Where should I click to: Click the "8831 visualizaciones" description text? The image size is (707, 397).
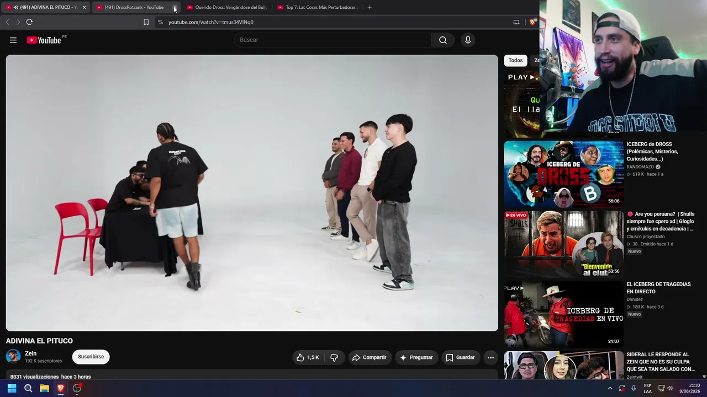pyautogui.click(x=34, y=377)
